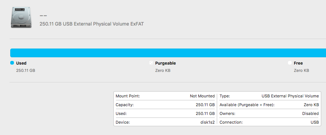This screenshot has width=326, height=135.
Task: Click the Used row in info table
Action: (165, 113)
